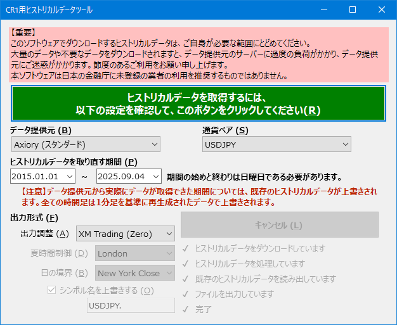The image size is (397, 325).
Task: Click the ヒストリカルデータを取り直す期間 (P) label
Action: (x=74, y=162)
